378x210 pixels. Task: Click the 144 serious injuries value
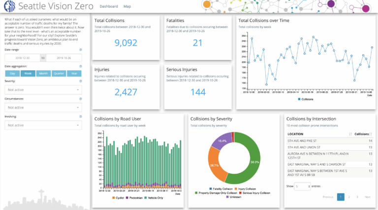198,92
